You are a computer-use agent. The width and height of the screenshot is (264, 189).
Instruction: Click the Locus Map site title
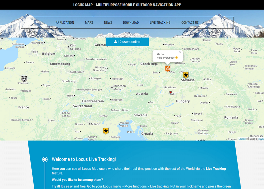[127, 5]
